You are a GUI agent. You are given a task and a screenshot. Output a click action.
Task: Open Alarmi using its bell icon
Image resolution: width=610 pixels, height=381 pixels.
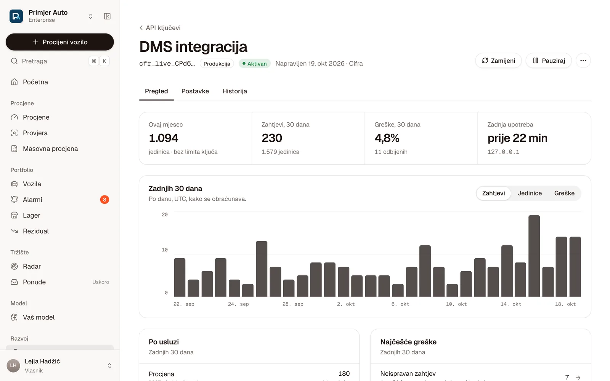(14, 200)
